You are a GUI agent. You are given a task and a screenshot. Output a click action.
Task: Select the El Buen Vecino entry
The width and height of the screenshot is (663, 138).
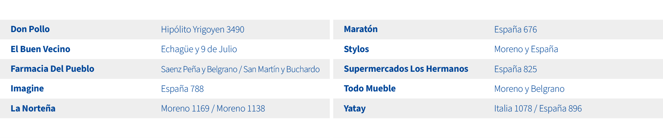tap(40, 49)
